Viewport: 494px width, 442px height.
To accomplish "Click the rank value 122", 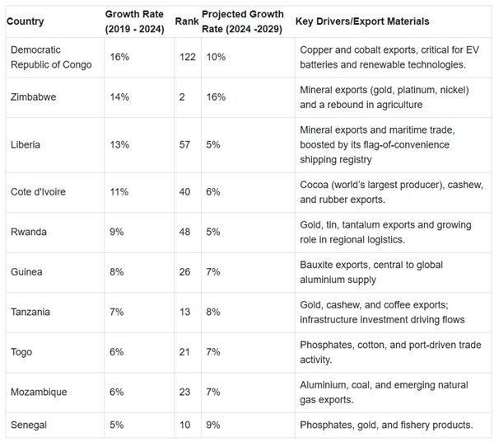I will click(x=185, y=57).
